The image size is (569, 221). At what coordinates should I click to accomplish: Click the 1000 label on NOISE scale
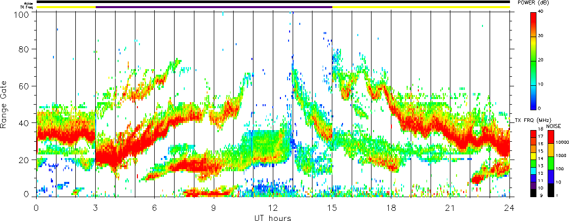pyautogui.click(x=562, y=155)
